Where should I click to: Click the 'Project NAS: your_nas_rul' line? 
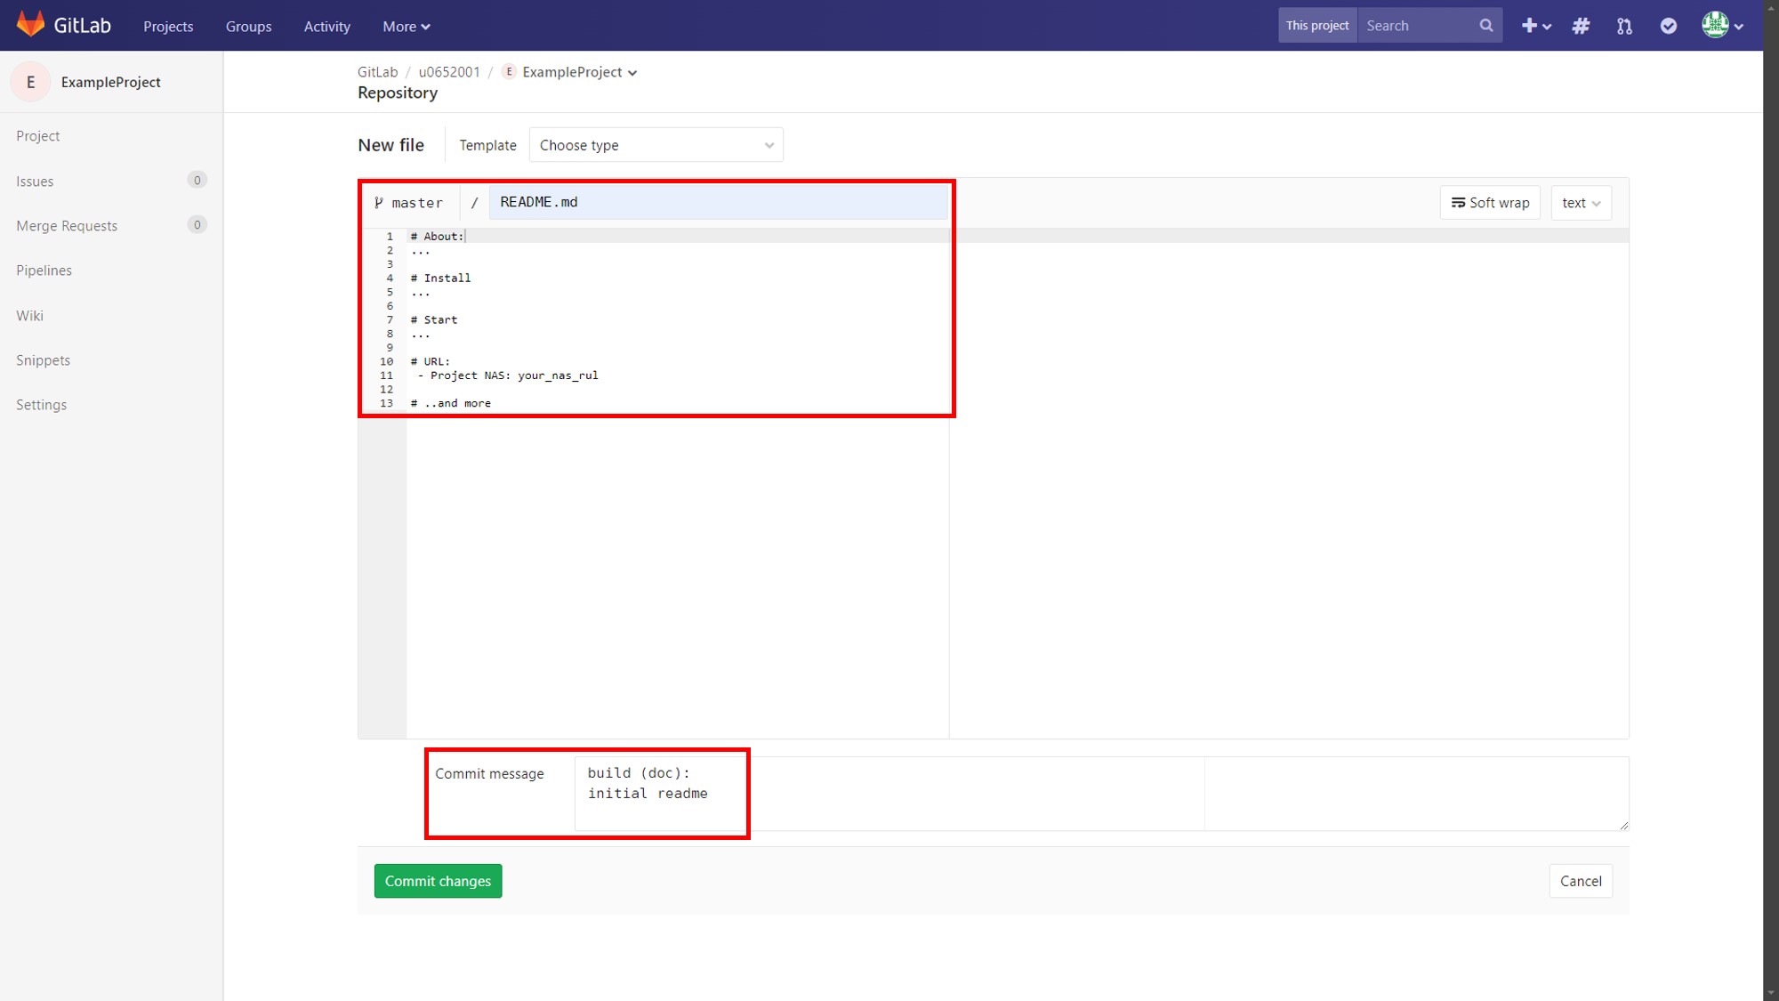pos(507,375)
